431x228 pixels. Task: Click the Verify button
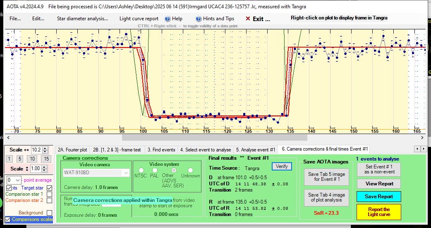(282, 166)
